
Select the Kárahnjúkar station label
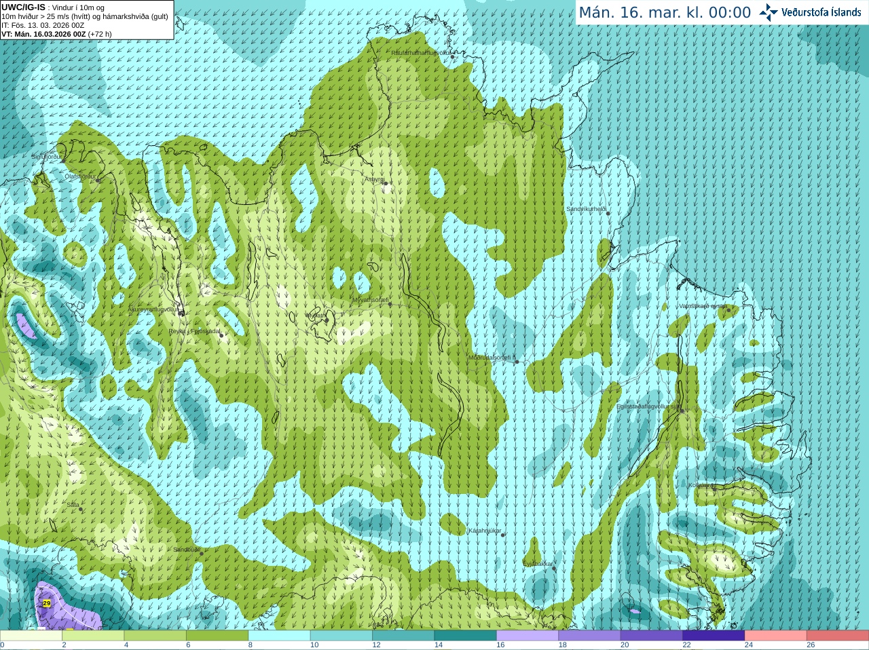click(x=485, y=531)
